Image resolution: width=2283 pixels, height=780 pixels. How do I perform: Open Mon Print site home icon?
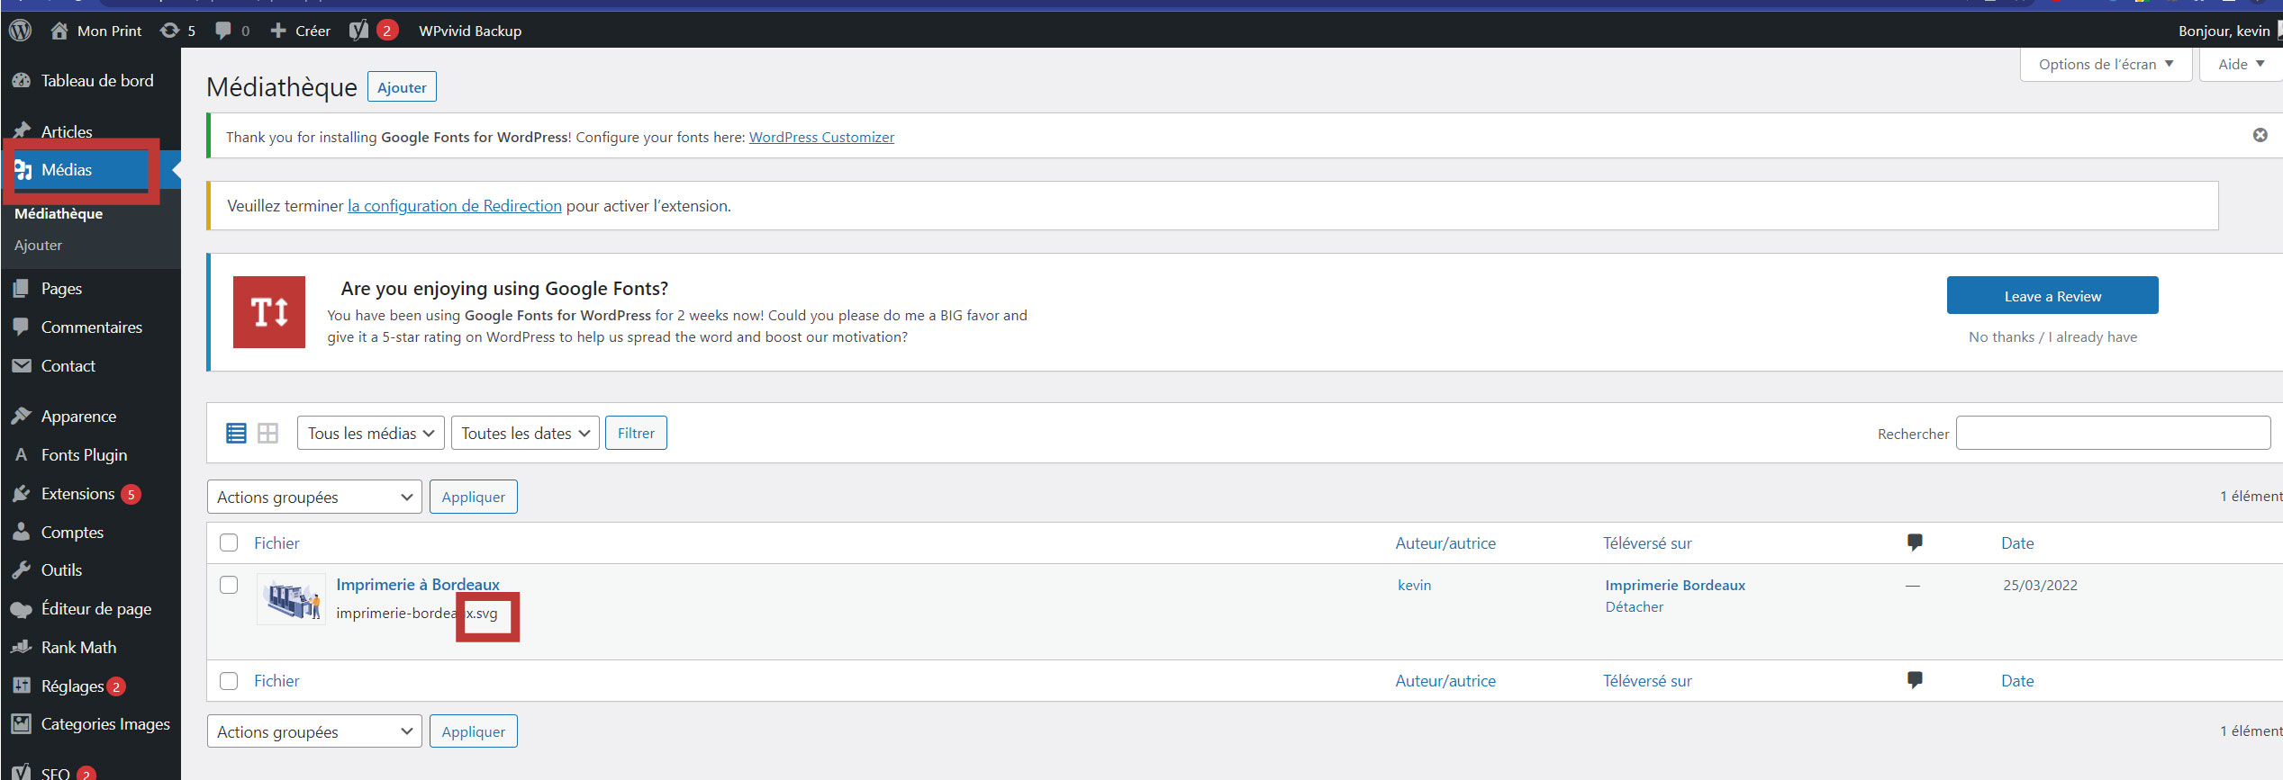click(59, 31)
